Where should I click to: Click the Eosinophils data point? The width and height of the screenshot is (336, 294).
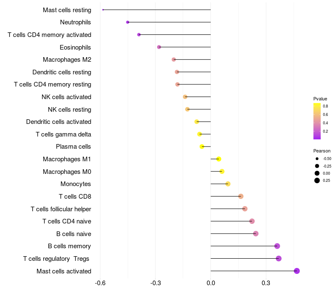pos(159,47)
